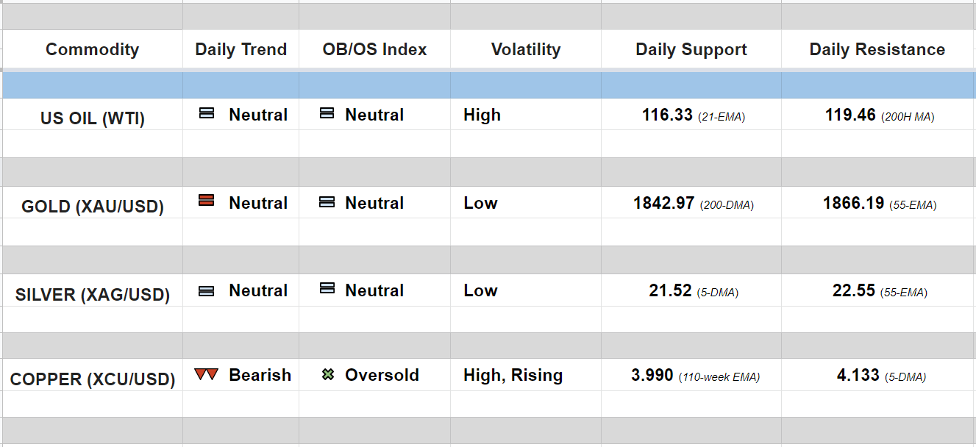Screen dimensions: 976x447
Task: Click the 119.46 oil resistance value
Action: tap(850, 115)
